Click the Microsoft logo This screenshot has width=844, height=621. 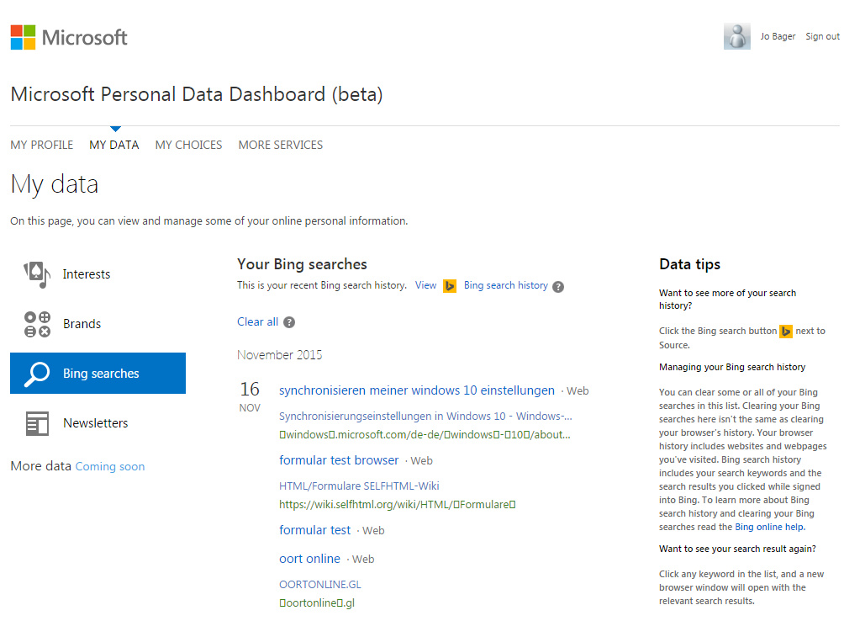coord(69,37)
